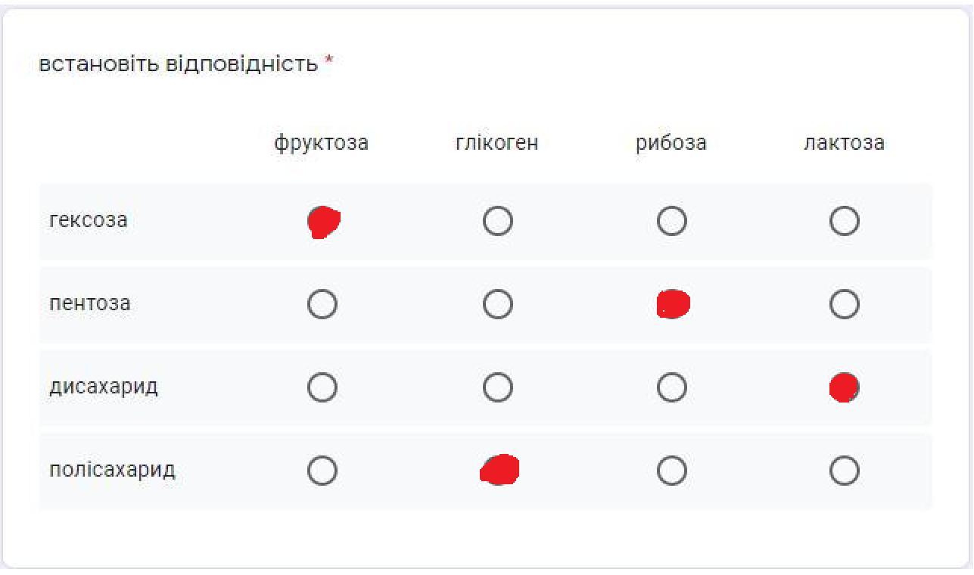
Task: Choose фруктоза in the пентоза row
Action: 323,305
